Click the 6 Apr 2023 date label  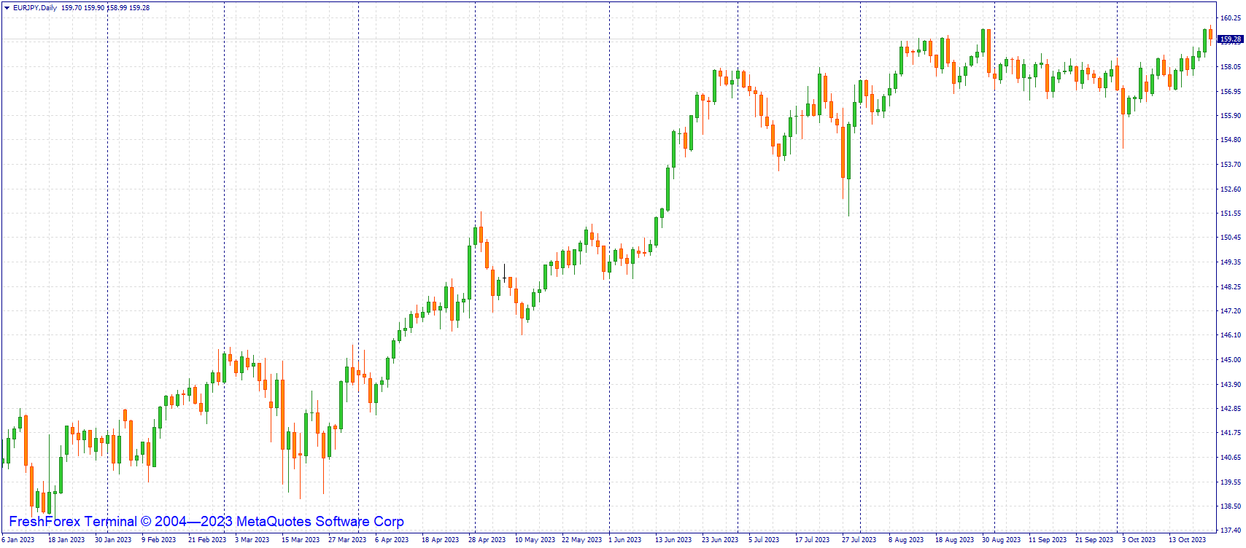click(x=392, y=540)
